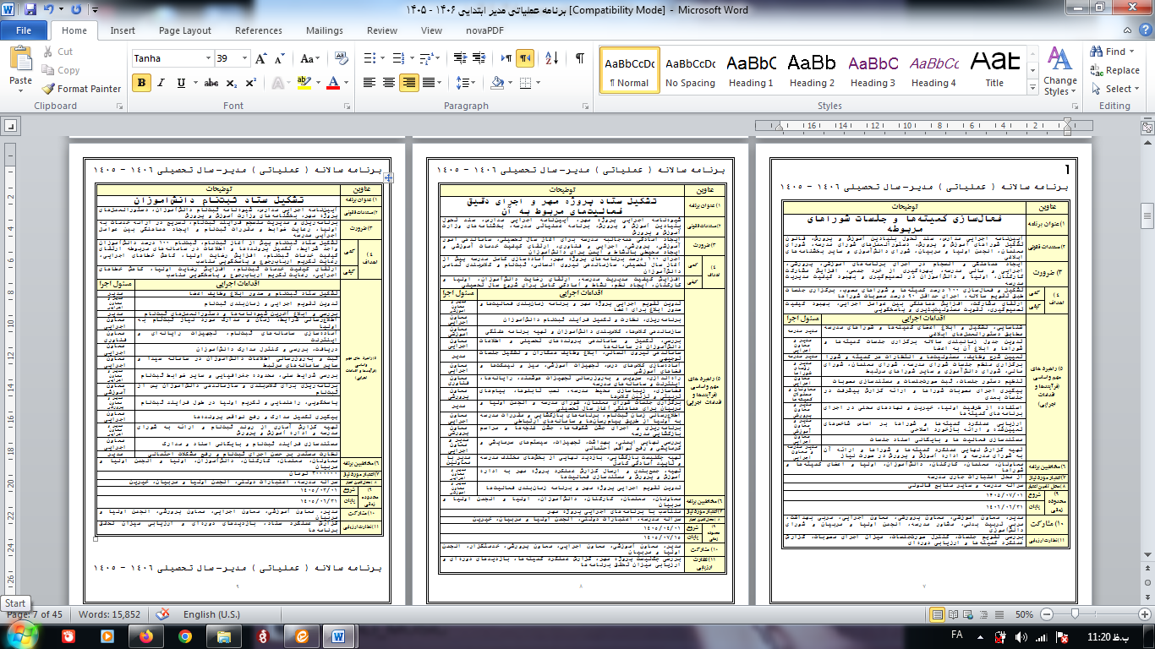
Task: Expand the font size 39 dropdown
Action: pos(245,59)
